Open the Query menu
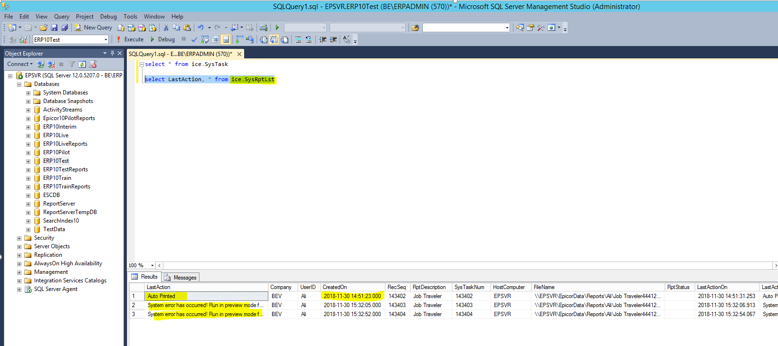This screenshot has width=778, height=346. click(61, 17)
